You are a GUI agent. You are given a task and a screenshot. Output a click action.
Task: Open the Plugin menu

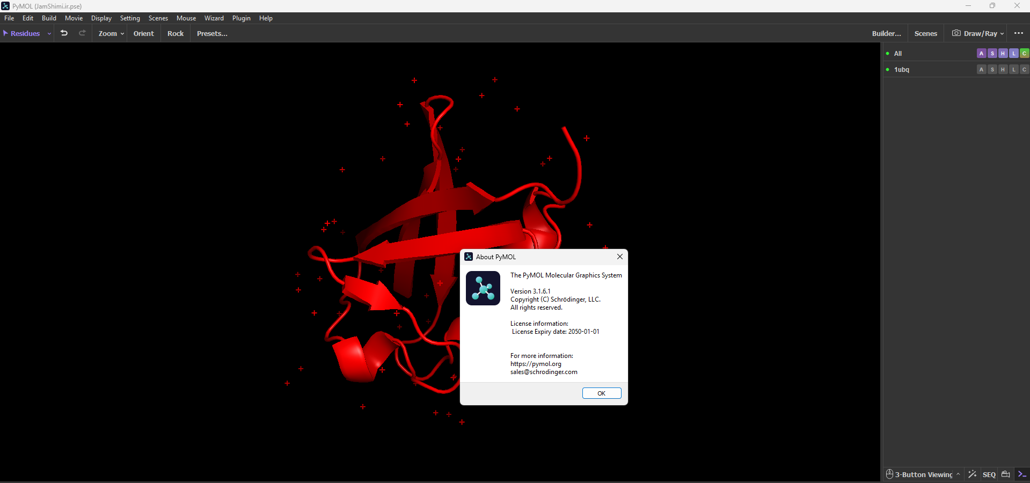pos(242,18)
